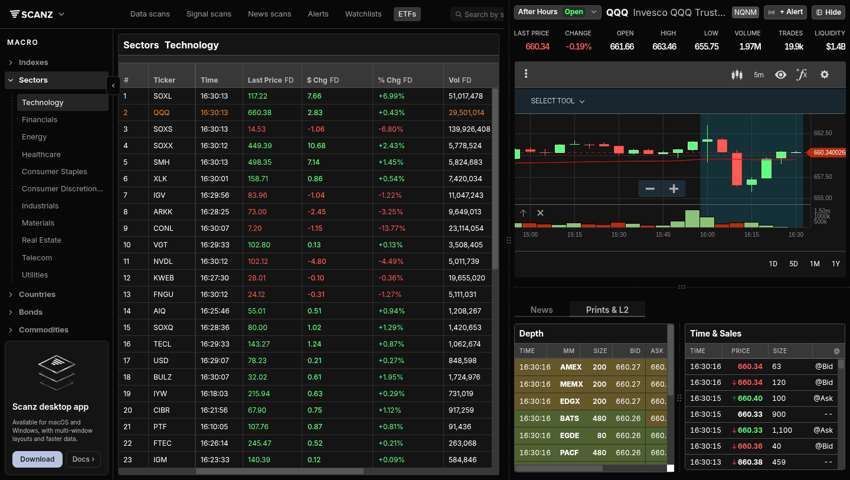Click the SCANZ logo
This screenshot has height=480, width=850.
pos(31,14)
